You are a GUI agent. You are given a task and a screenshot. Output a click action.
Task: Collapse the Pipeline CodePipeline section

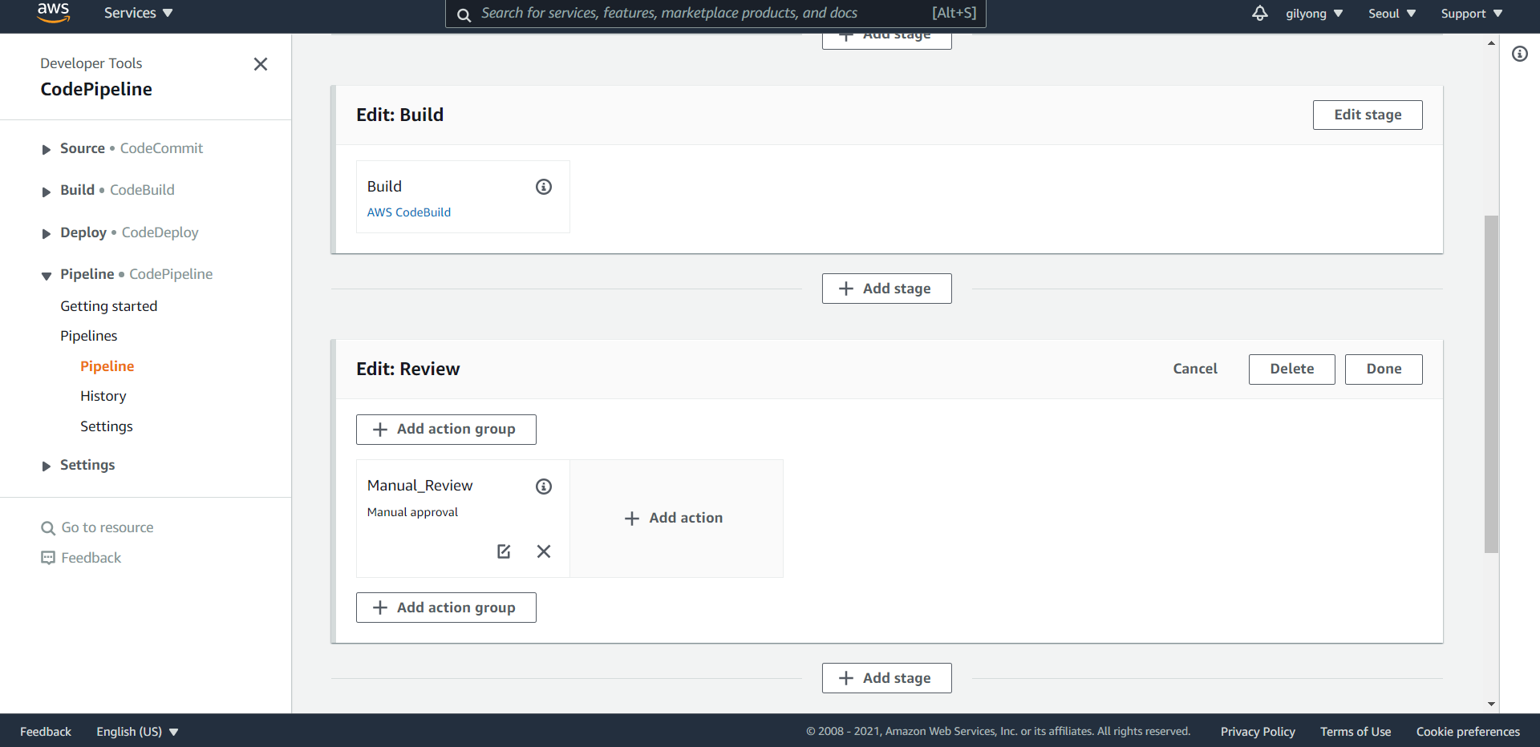click(47, 275)
